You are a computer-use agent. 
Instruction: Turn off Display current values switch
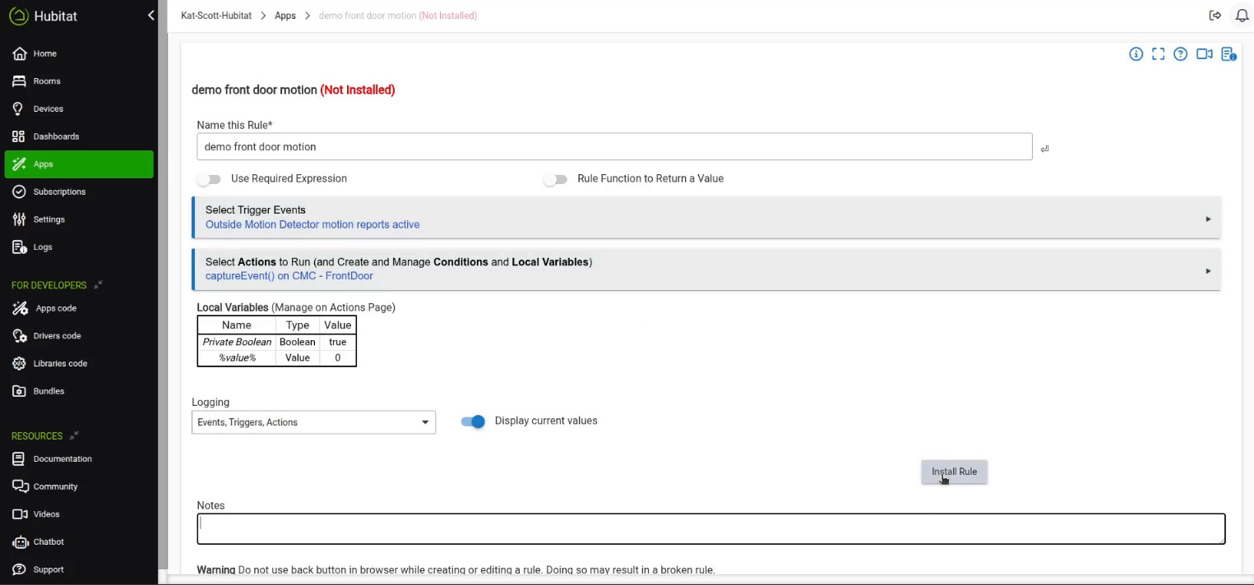(x=473, y=421)
